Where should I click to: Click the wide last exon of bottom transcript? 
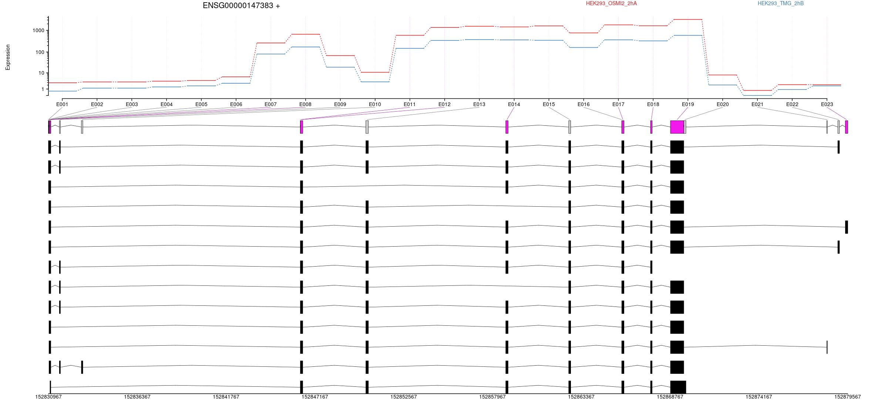click(678, 387)
